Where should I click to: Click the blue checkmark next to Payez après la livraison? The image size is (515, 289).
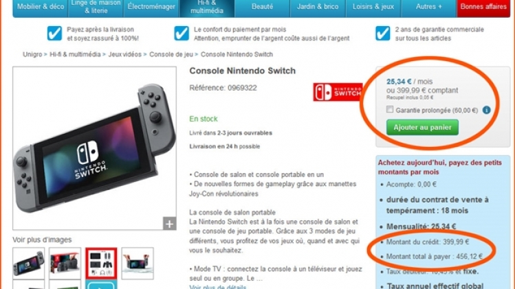pos(54,34)
